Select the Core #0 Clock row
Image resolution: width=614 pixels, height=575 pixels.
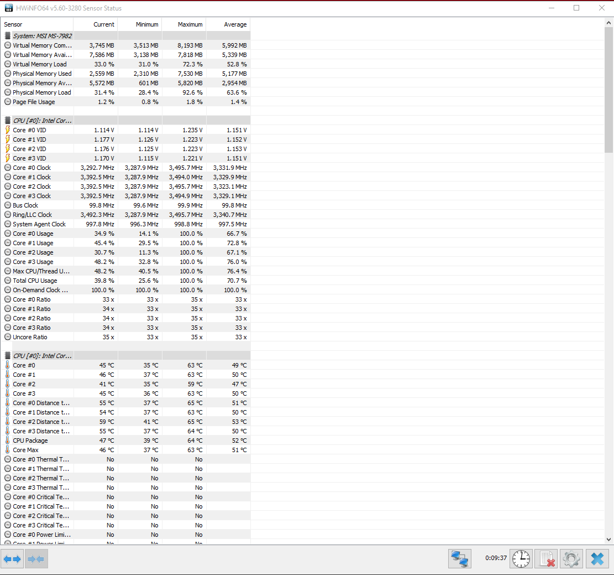click(x=125, y=168)
